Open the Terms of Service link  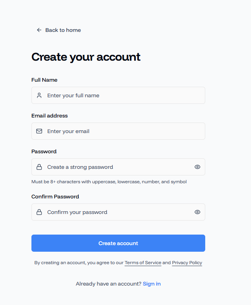143,263
